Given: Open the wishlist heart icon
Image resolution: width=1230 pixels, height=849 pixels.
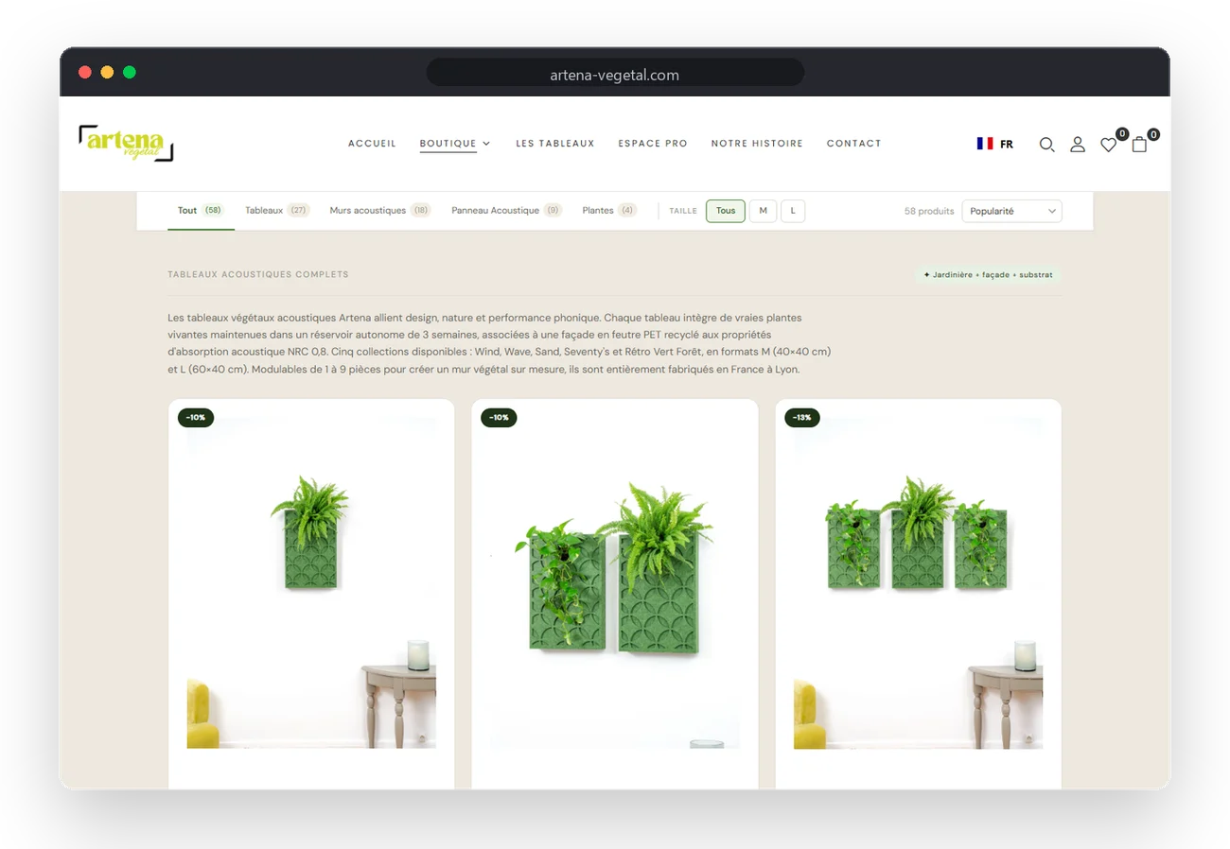Looking at the screenshot, I should point(1108,145).
